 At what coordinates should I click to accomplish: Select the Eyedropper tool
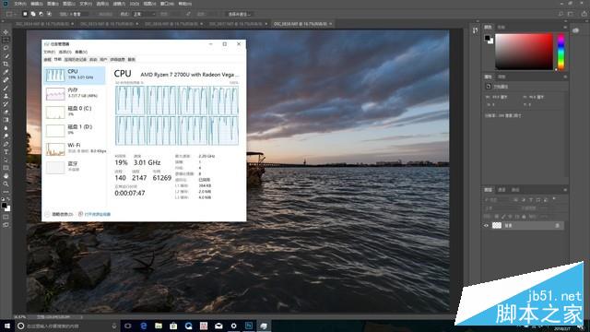(x=6, y=72)
